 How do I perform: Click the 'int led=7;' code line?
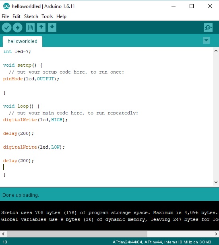coord(17,51)
